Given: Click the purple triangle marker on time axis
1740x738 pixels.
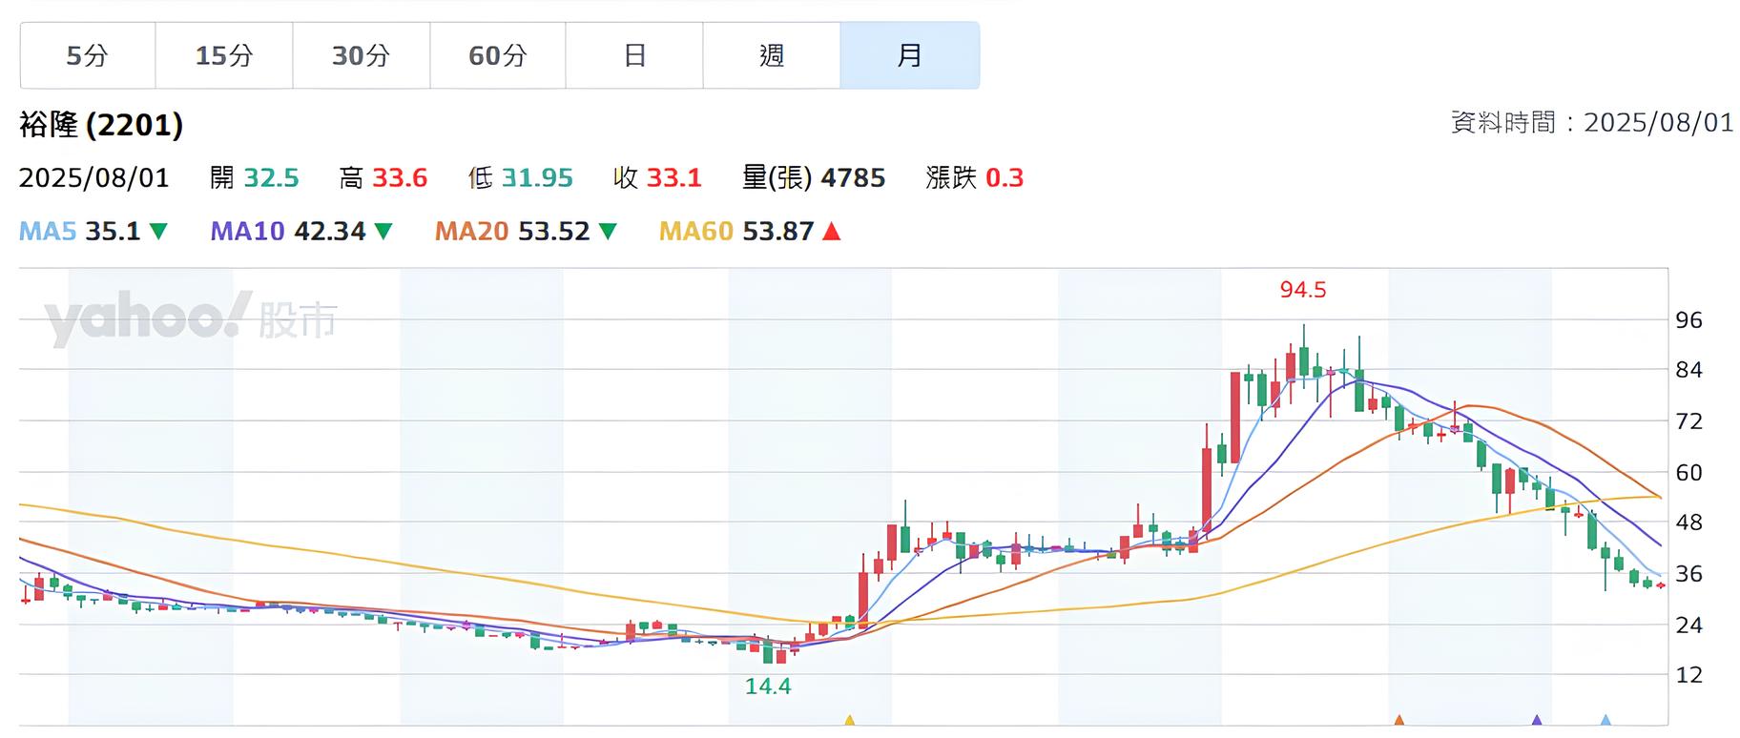Looking at the screenshot, I should (x=1537, y=721).
